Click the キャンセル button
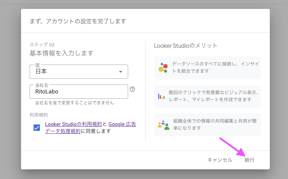Viewport: 288px width, 179px height. (x=220, y=160)
